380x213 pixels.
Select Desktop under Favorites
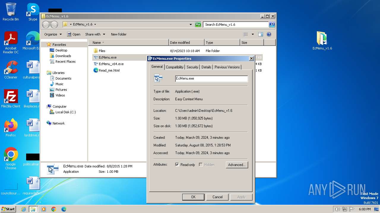pyautogui.click(x=61, y=50)
